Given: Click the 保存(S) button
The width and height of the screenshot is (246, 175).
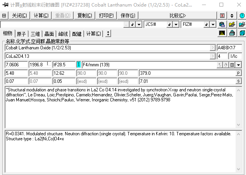Looking at the screenshot, I should (128, 15).
